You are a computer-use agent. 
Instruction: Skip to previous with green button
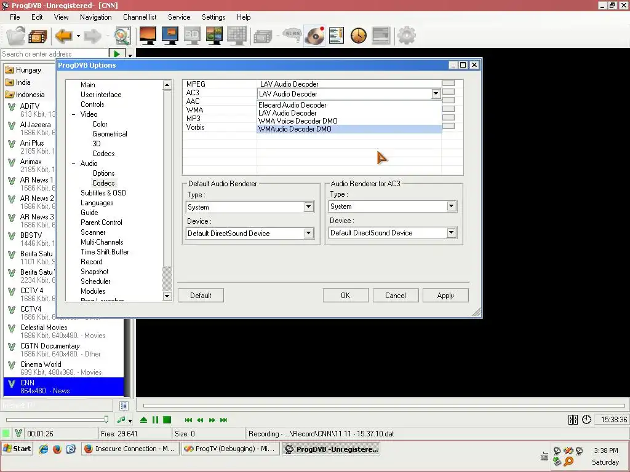(188, 420)
